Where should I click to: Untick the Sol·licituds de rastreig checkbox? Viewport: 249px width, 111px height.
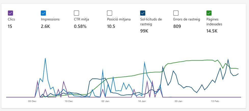coord(143,13)
